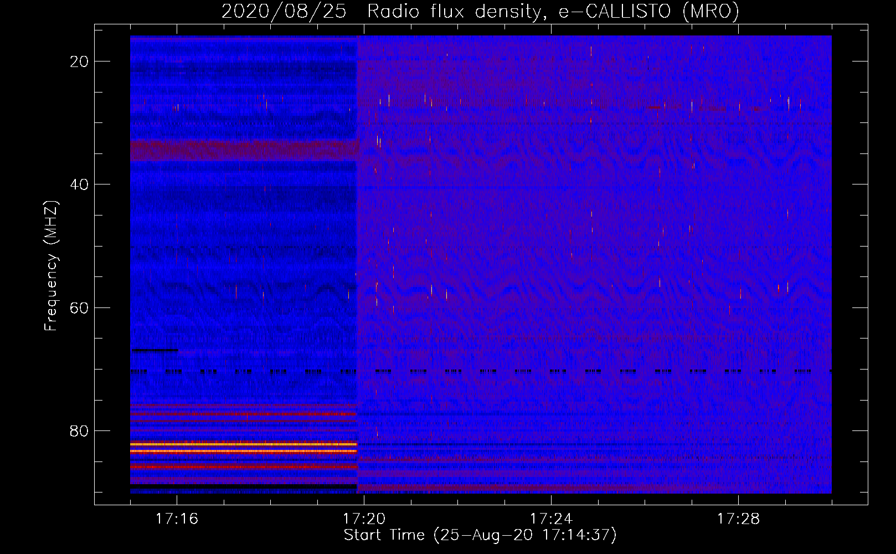This screenshot has height=554, width=896.
Task: Click the bright yellow band near 82 MHz
Action: [244, 444]
